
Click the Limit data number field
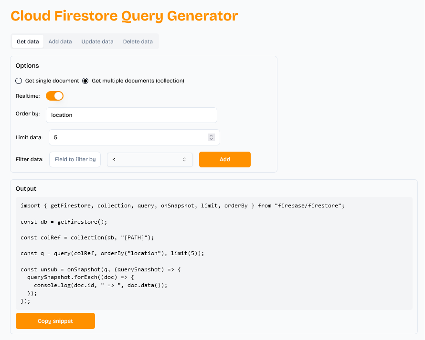pyautogui.click(x=134, y=137)
